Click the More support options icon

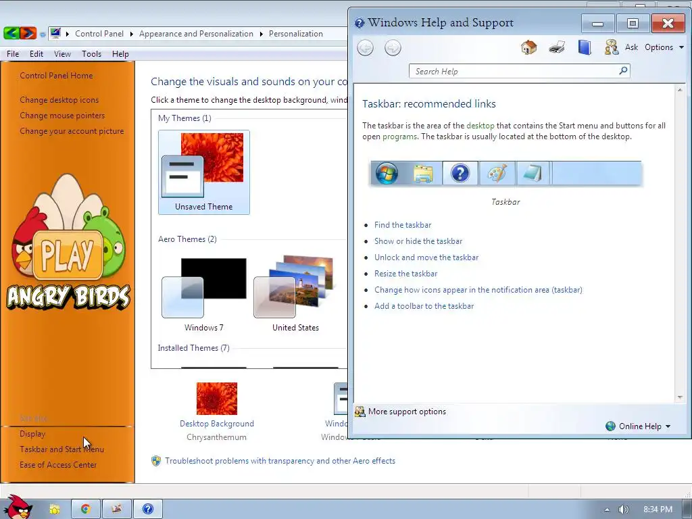pos(360,412)
